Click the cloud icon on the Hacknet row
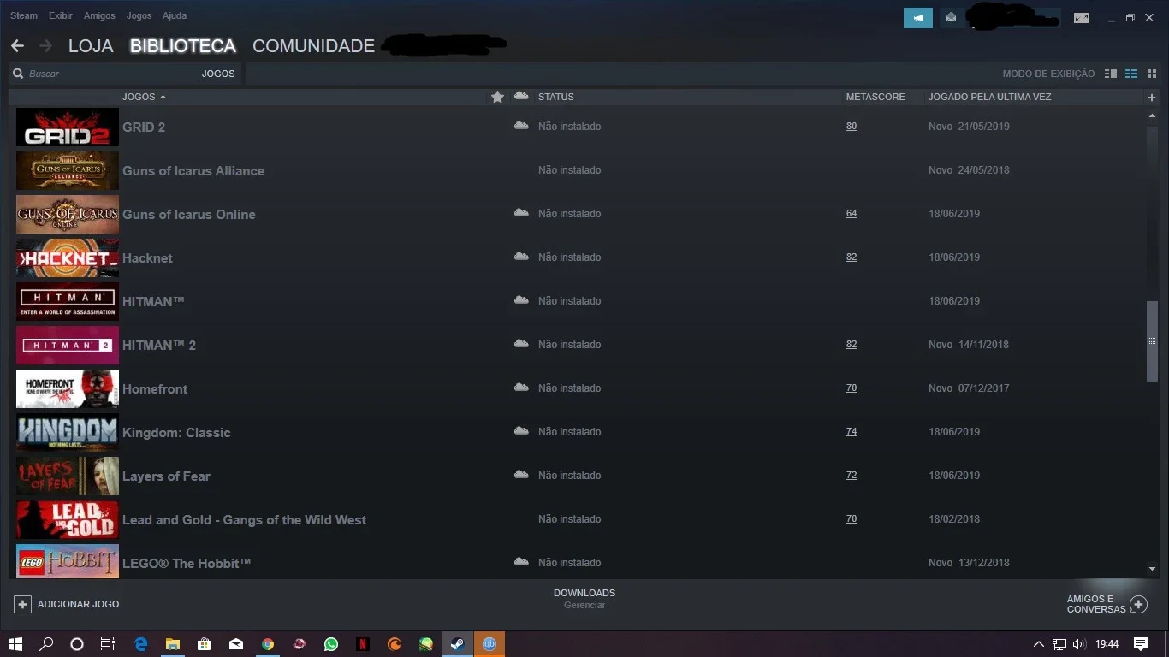 pyautogui.click(x=521, y=257)
